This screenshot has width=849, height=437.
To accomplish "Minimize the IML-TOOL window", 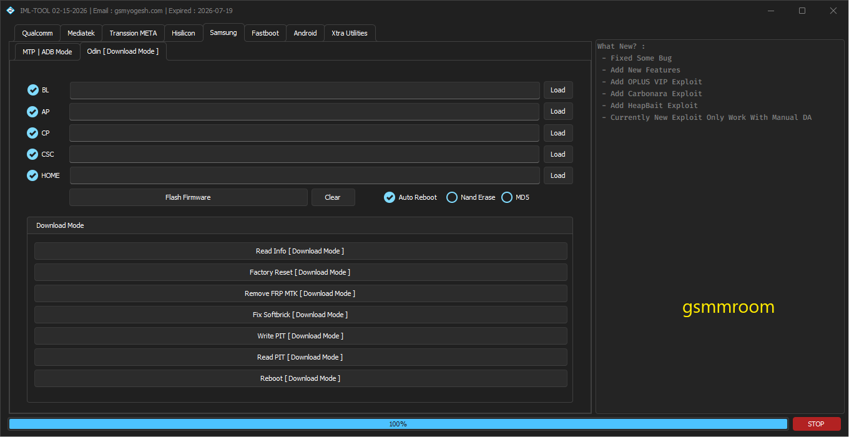I will tap(771, 11).
